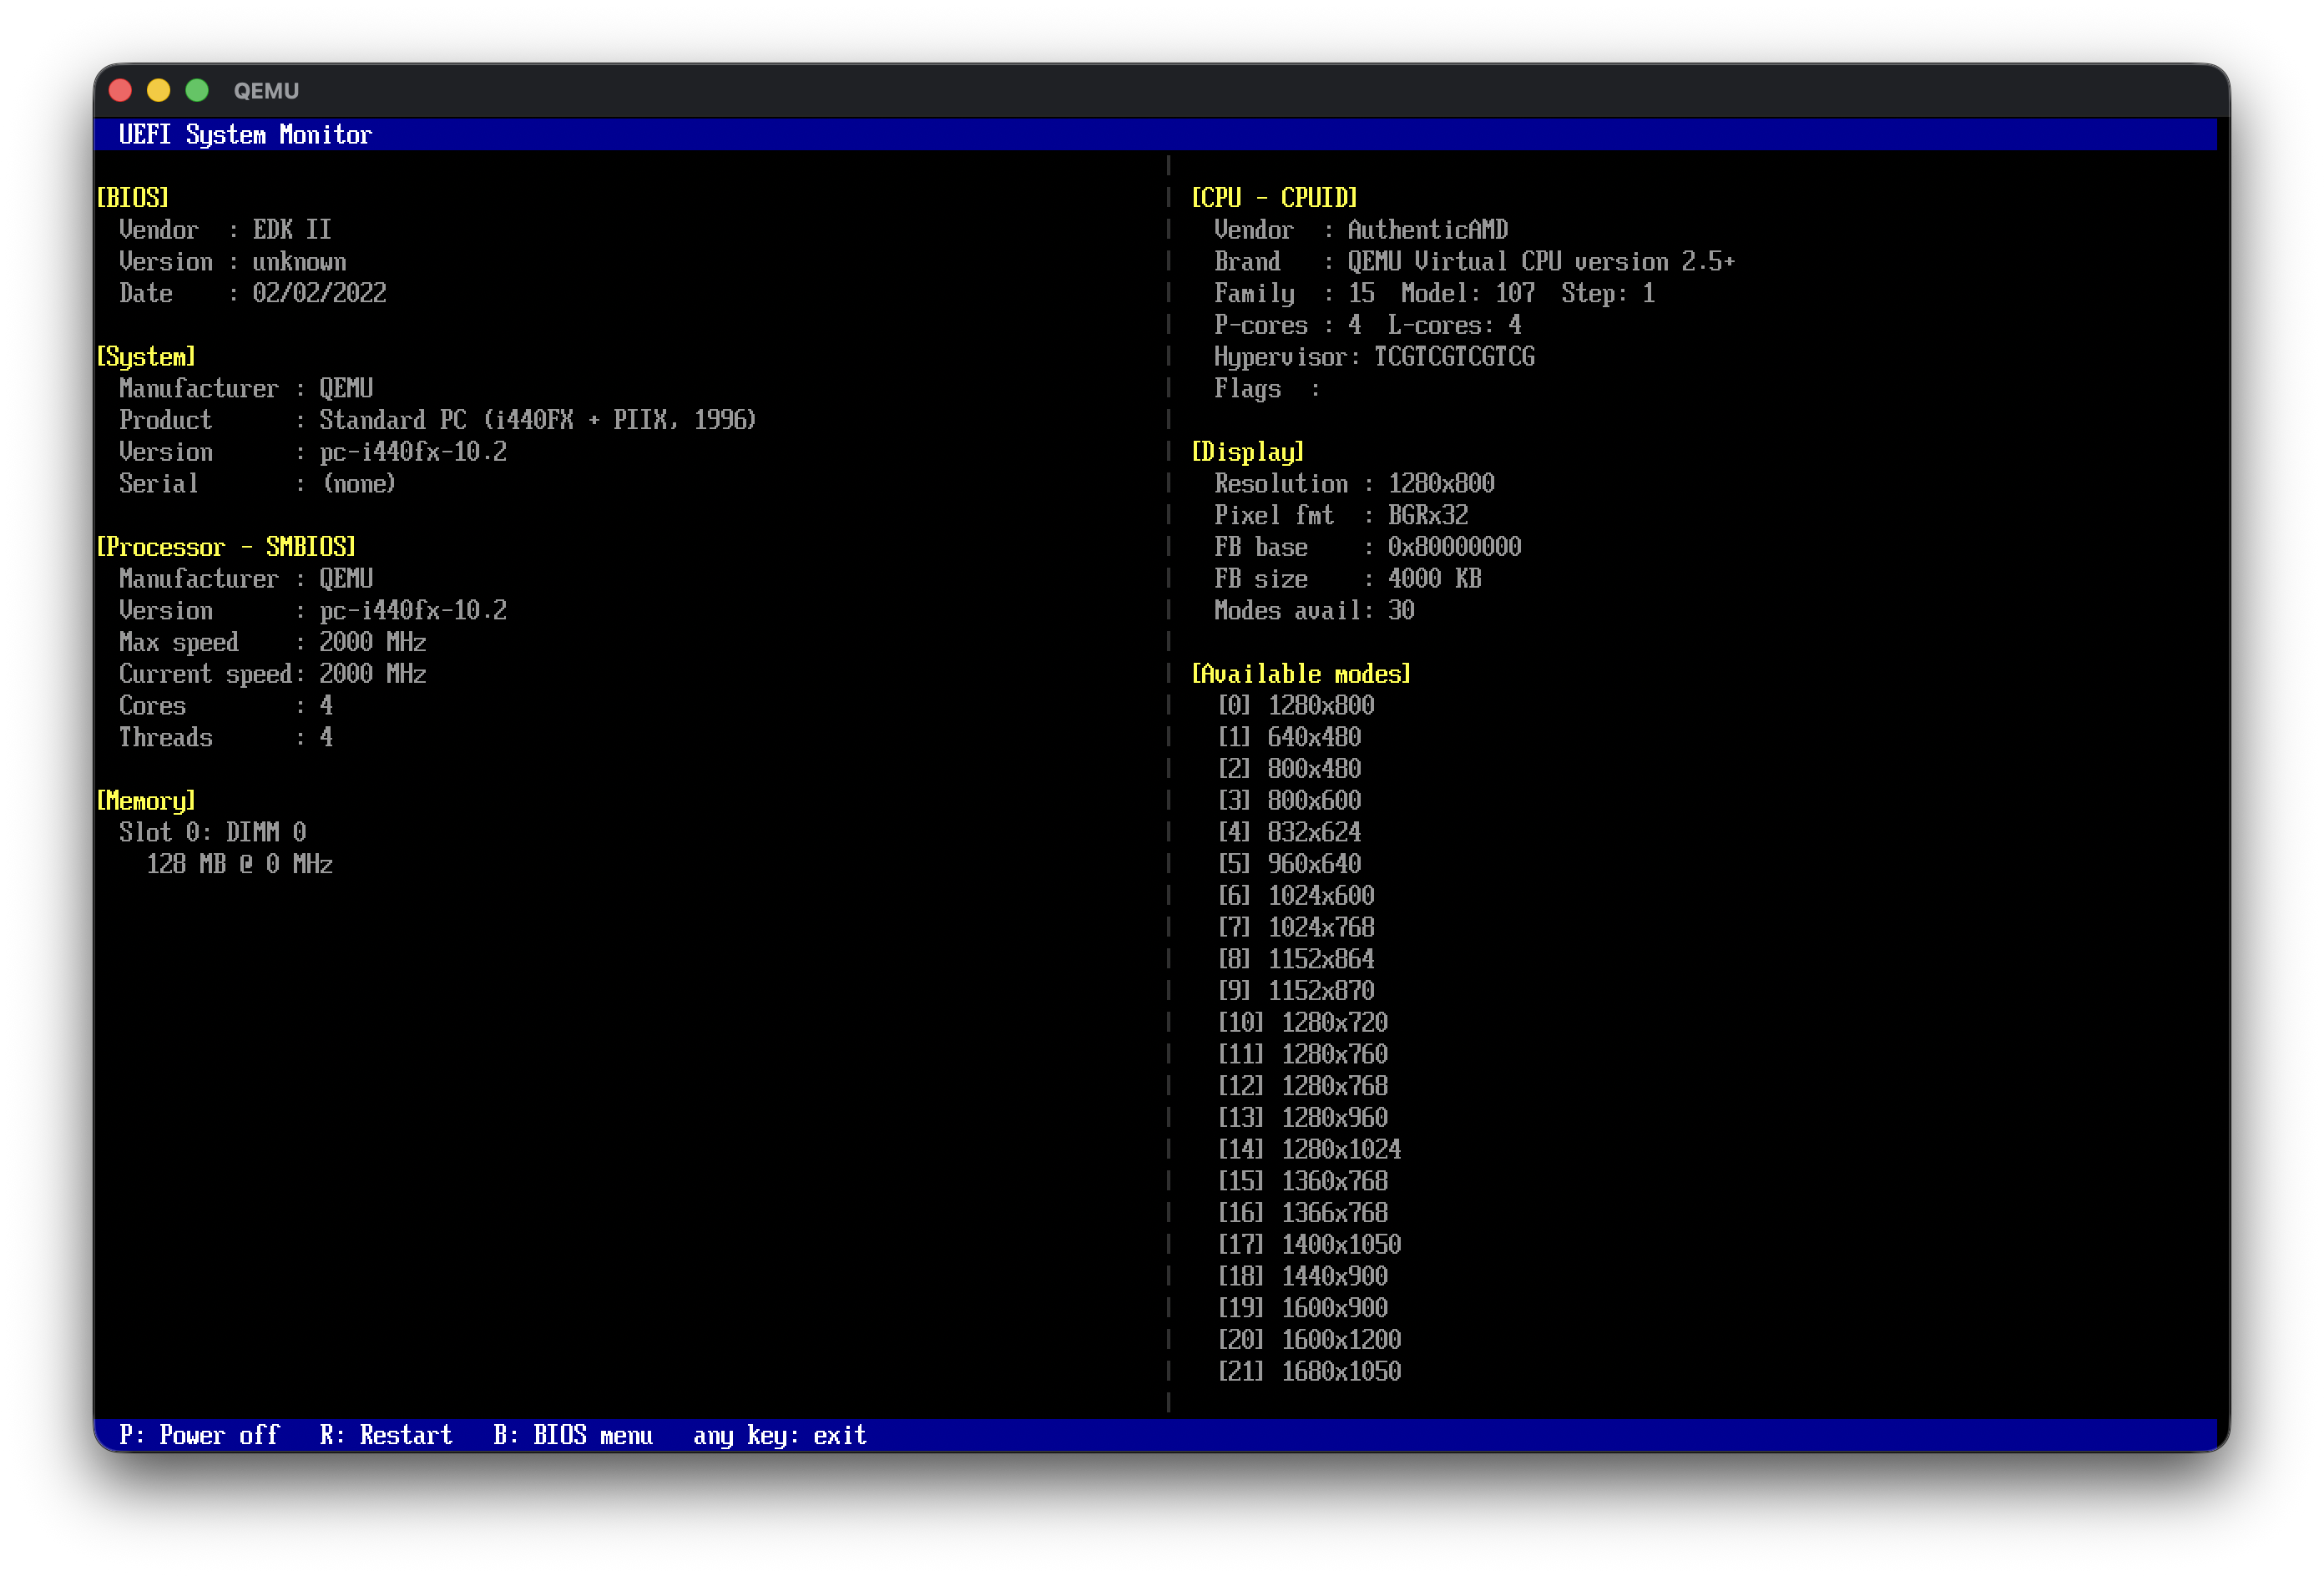This screenshot has width=2324, height=1576.
Task: Select mode [3] 800x600
Action: click(x=1289, y=800)
